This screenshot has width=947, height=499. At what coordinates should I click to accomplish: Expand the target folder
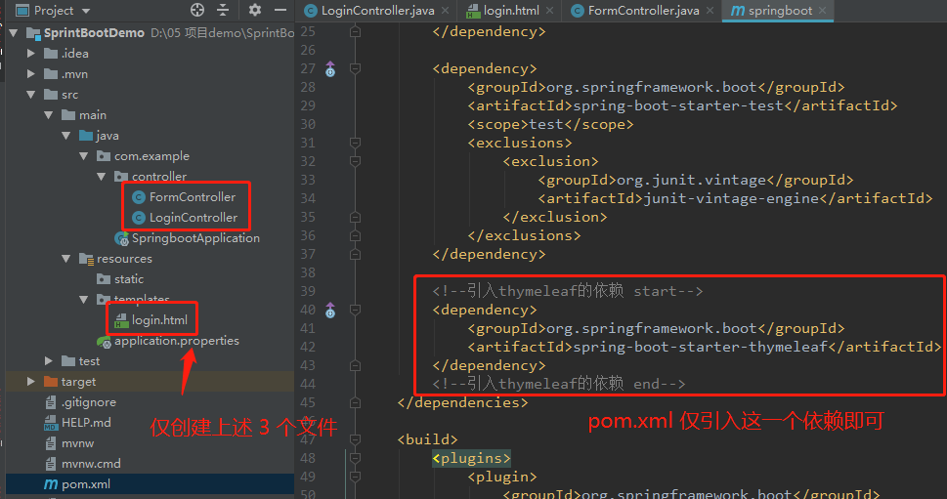pos(31,382)
